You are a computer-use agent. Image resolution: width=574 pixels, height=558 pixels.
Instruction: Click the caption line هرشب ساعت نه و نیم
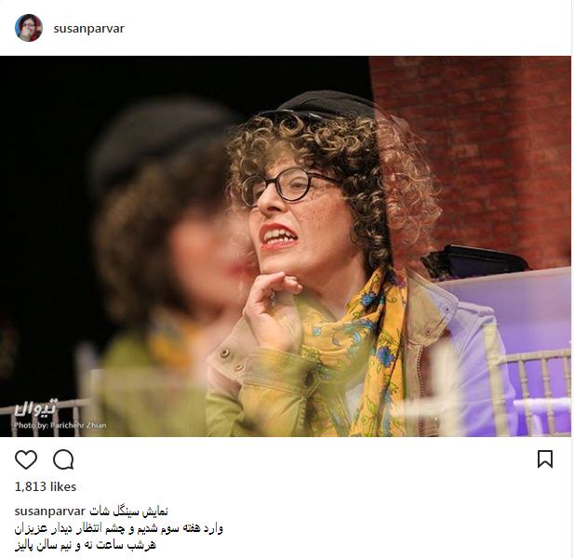(x=86, y=545)
